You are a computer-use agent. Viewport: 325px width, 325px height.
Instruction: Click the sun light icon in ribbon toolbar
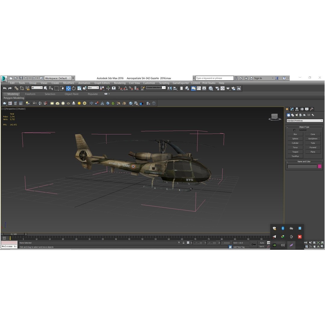(79, 103)
